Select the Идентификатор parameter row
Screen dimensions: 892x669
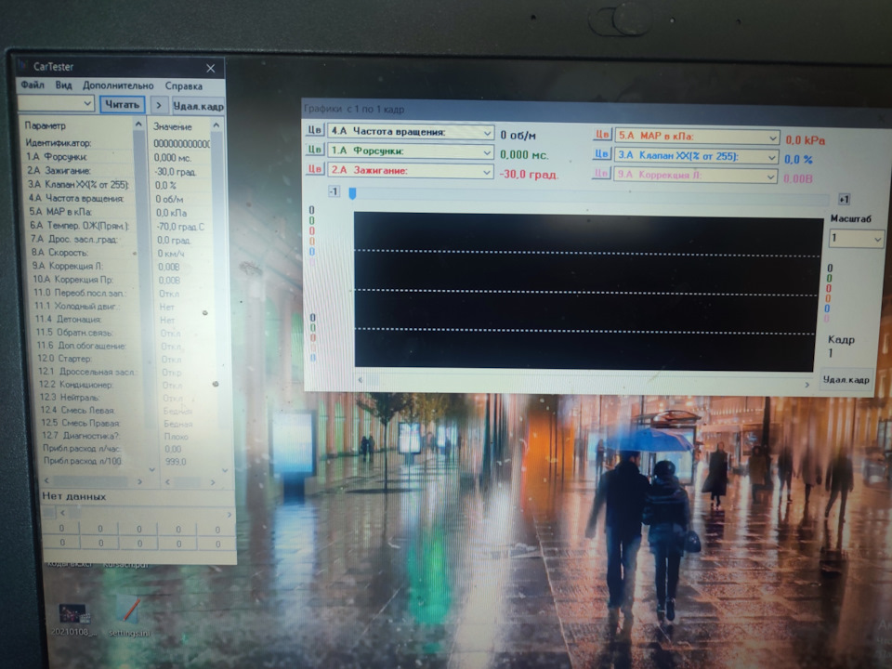58,143
